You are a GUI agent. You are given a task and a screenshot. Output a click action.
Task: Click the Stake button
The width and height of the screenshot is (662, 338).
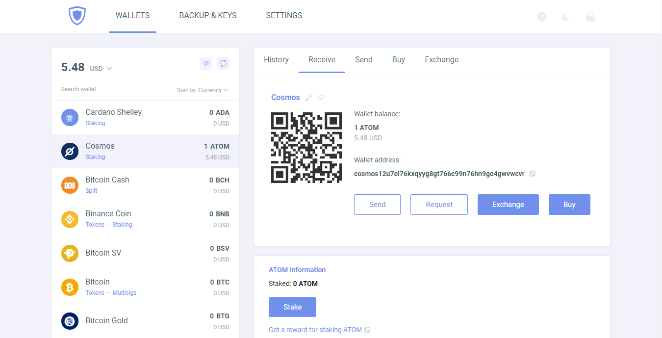pyautogui.click(x=292, y=307)
